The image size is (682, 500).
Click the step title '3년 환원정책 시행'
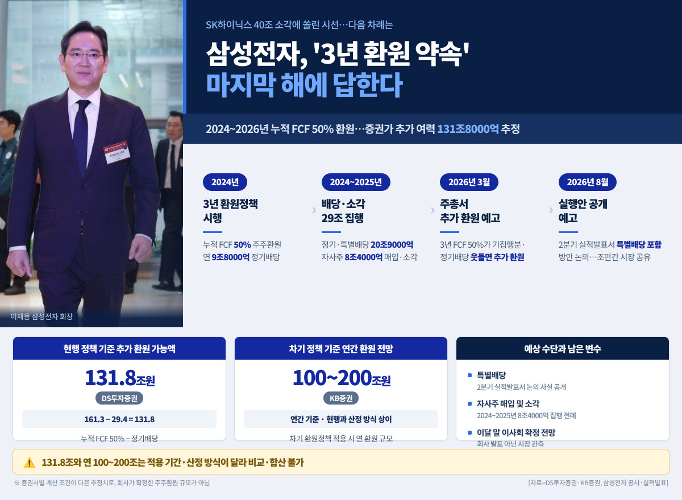point(230,211)
